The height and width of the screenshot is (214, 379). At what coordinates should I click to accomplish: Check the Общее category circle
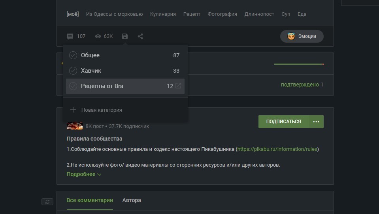(x=73, y=55)
